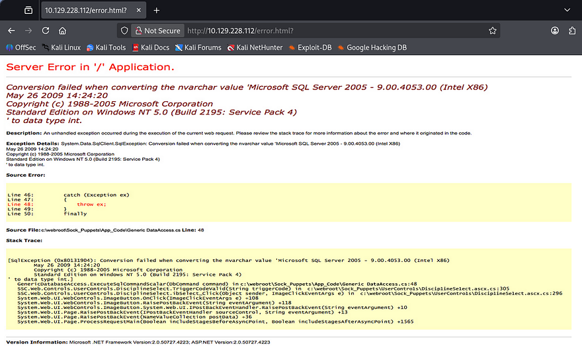Click the URL address bar field
This screenshot has height=348, width=582.
(x=331, y=31)
